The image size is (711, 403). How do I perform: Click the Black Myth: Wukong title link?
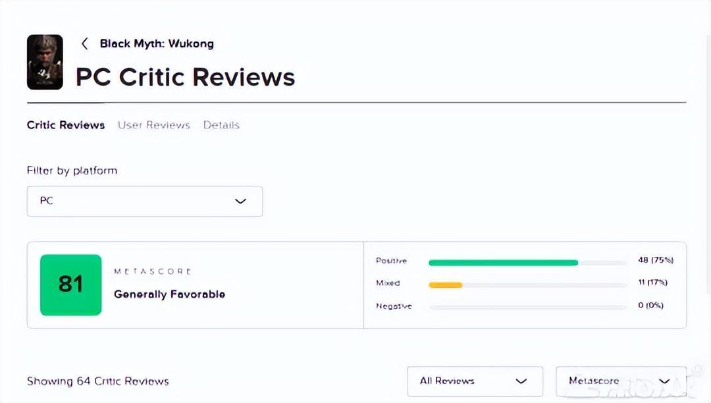click(x=157, y=43)
